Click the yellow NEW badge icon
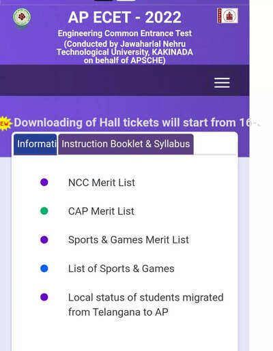Viewport: 273px width, 351px height. (x=5, y=123)
